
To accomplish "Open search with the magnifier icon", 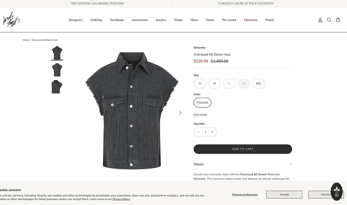I will tap(329, 20).
